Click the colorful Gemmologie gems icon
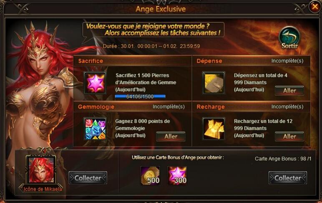Screen dimensions: 322x203 pos(95,129)
